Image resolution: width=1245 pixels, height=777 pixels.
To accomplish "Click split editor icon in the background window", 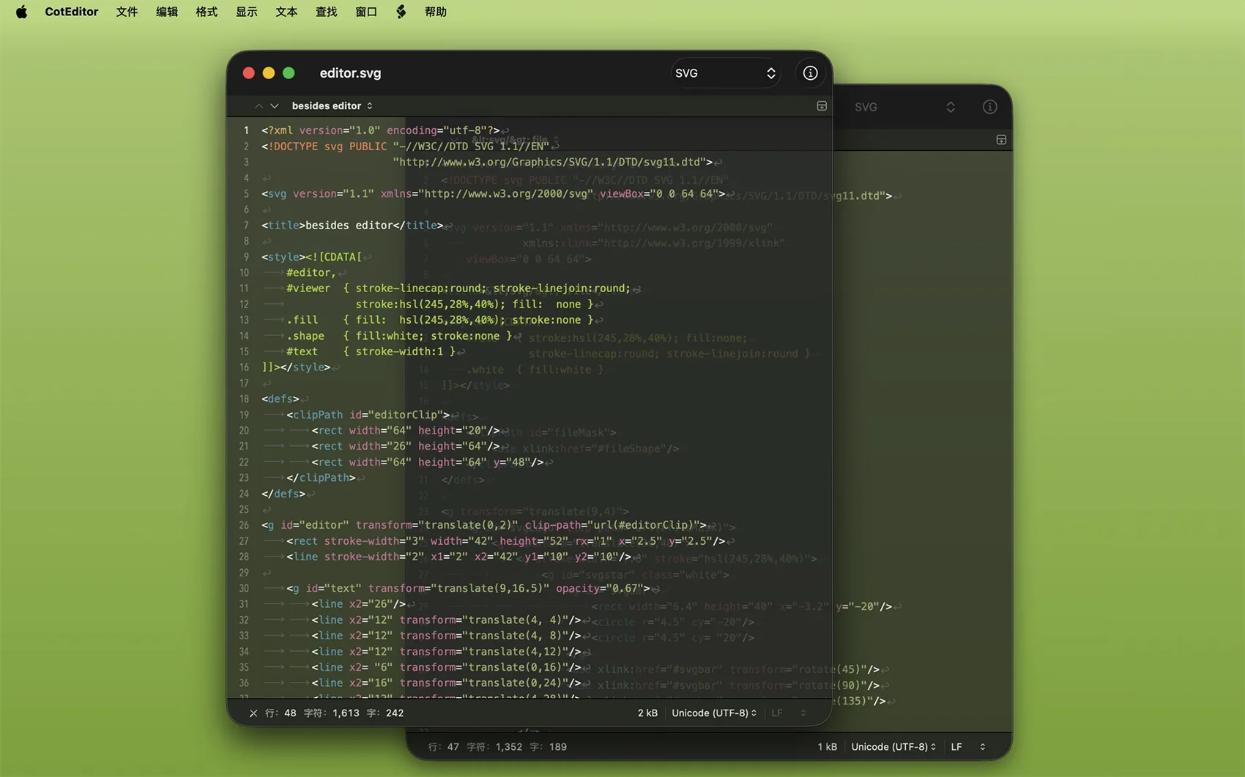I will click(1001, 140).
